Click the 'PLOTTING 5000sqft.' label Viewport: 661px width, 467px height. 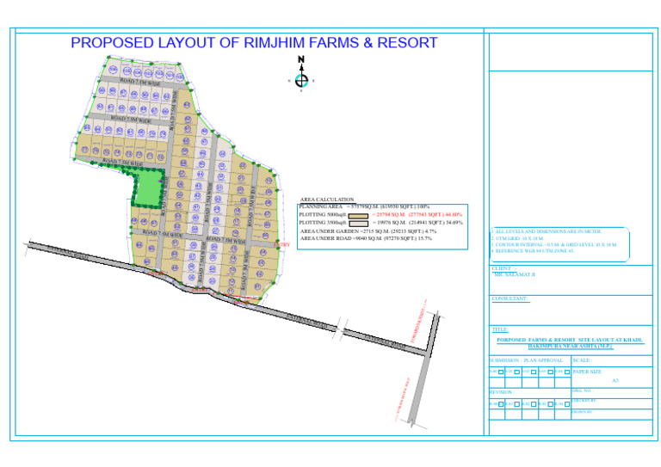[x=323, y=215]
